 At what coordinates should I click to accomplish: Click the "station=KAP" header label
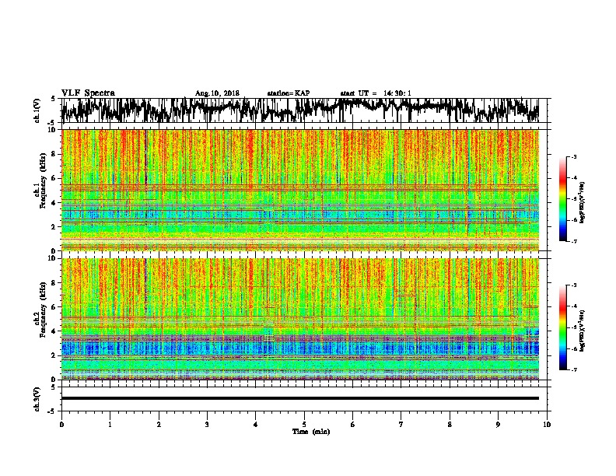click(x=289, y=93)
